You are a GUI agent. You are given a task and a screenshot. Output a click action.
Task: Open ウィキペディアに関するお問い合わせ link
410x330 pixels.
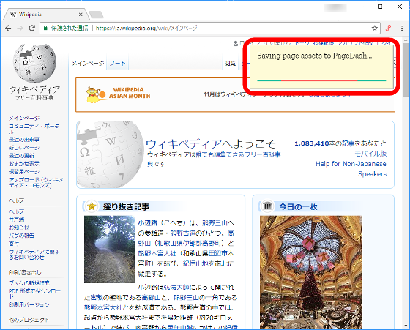coord(34,255)
